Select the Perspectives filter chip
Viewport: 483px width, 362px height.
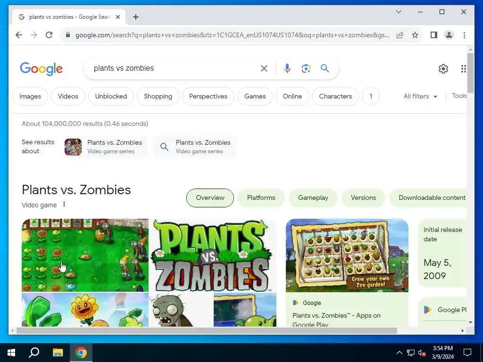click(x=208, y=96)
